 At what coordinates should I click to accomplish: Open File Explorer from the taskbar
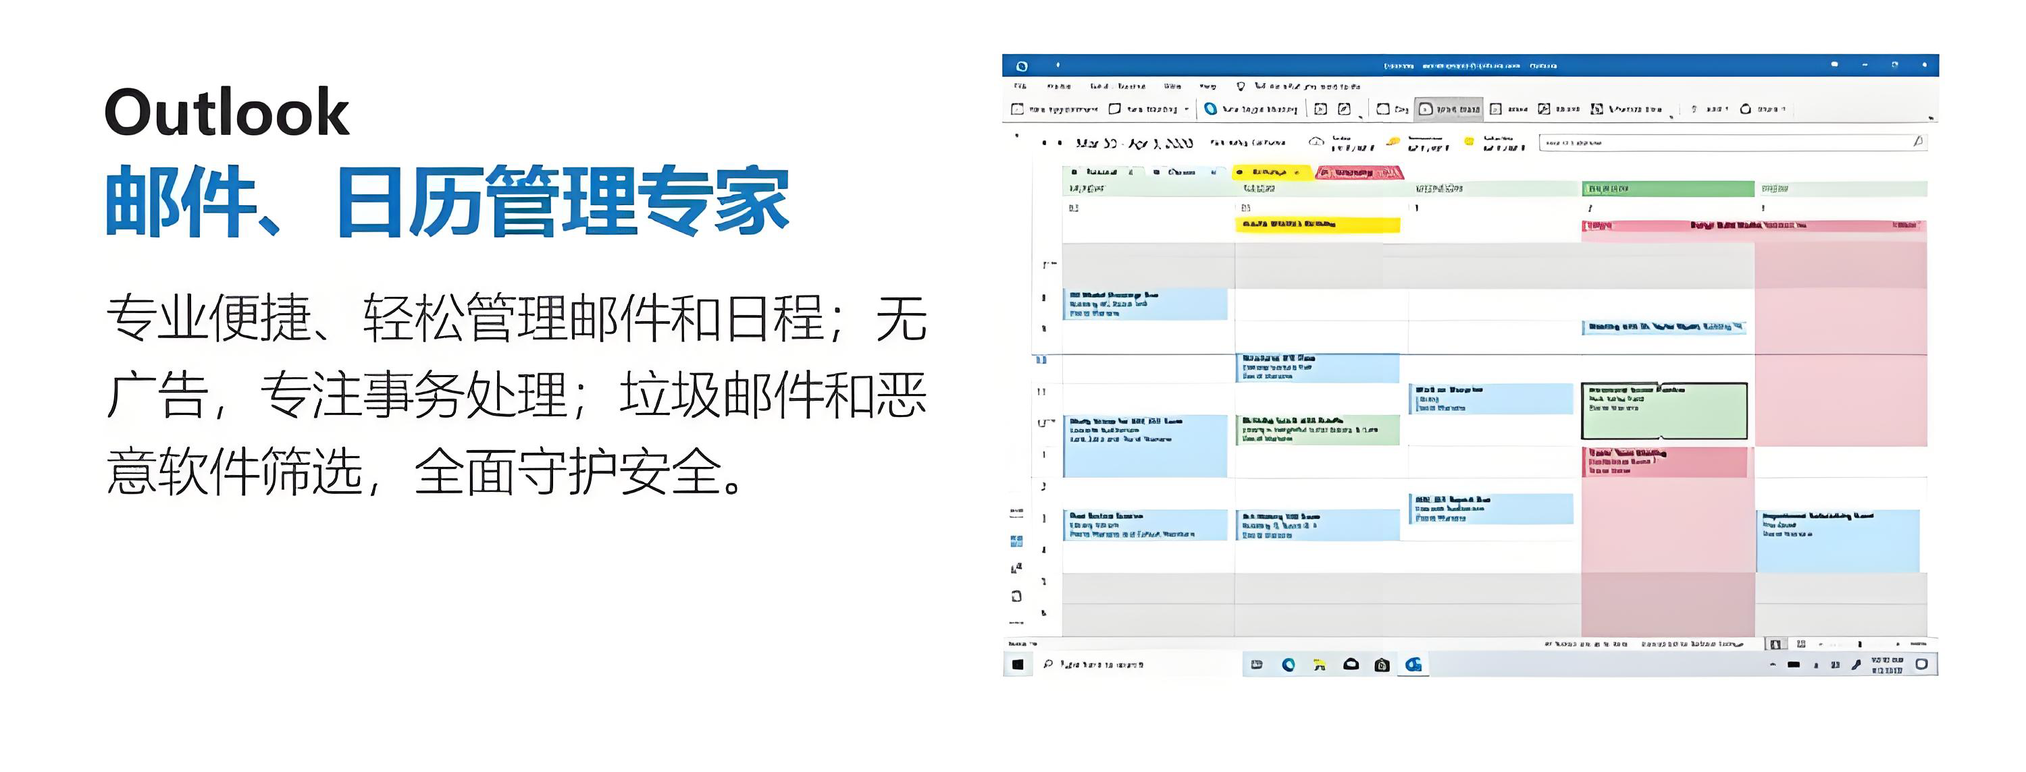[x=1320, y=665]
